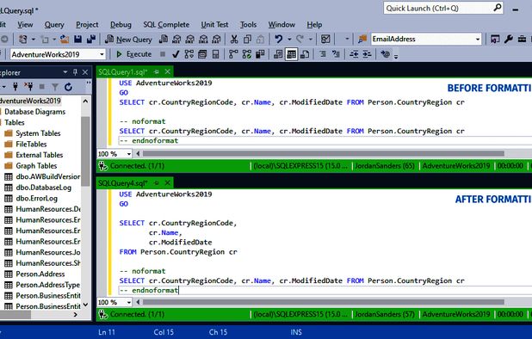Click the Execute button
The height and width of the screenshot is (339, 532).
pos(134,54)
